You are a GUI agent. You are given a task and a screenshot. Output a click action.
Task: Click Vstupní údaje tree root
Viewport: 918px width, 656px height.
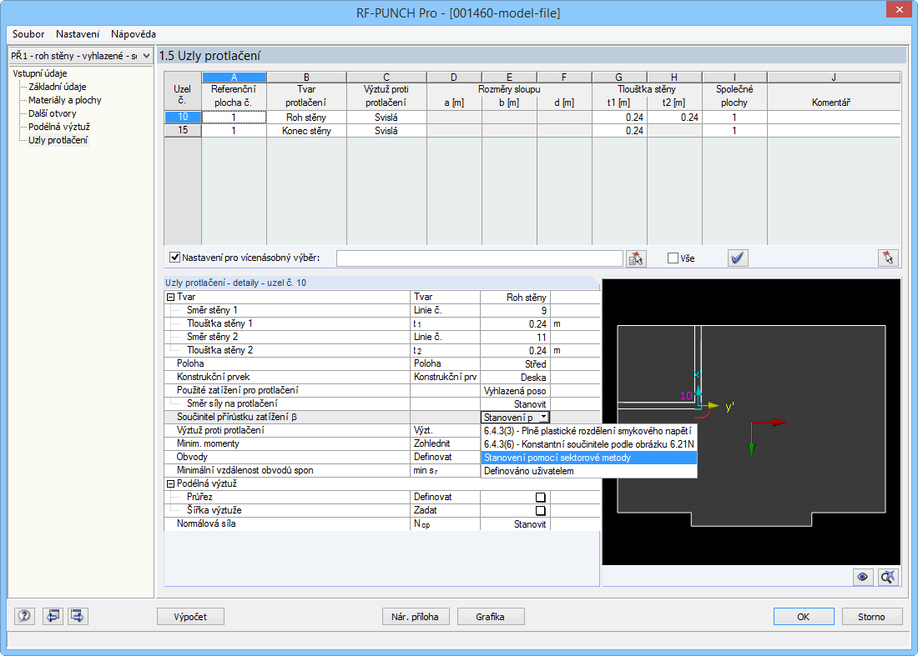point(40,73)
